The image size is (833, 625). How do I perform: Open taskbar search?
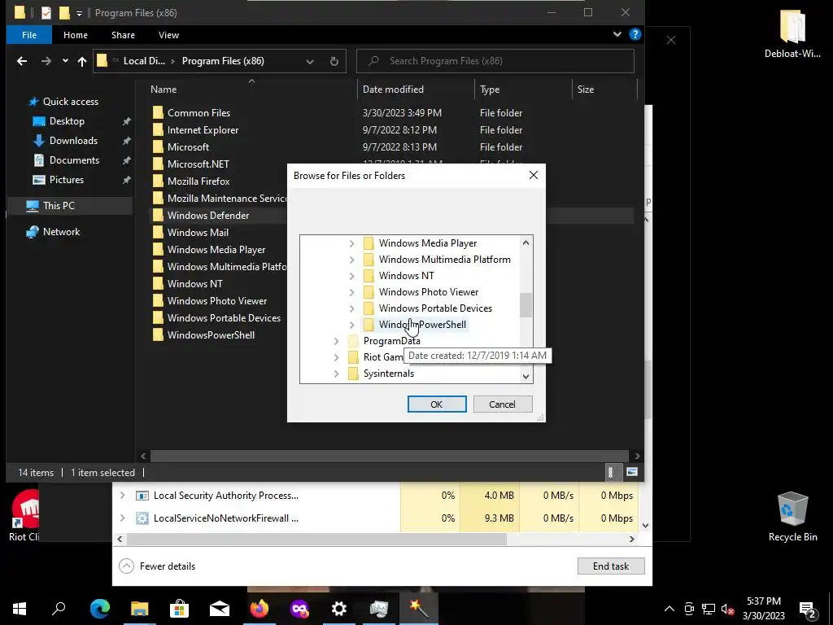click(x=59, y=609)
